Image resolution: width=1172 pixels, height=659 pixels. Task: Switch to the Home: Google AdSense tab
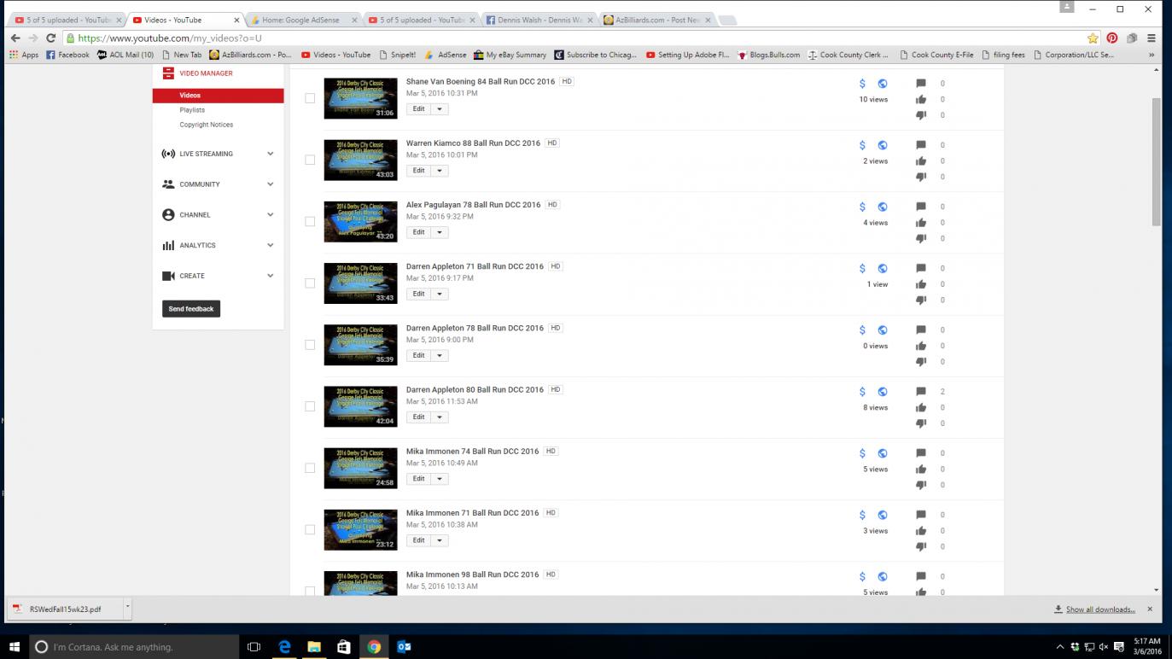[x=303, y=20]
